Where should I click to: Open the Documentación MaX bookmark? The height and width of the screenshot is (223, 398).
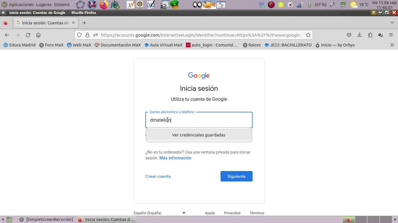coord(118,45)
